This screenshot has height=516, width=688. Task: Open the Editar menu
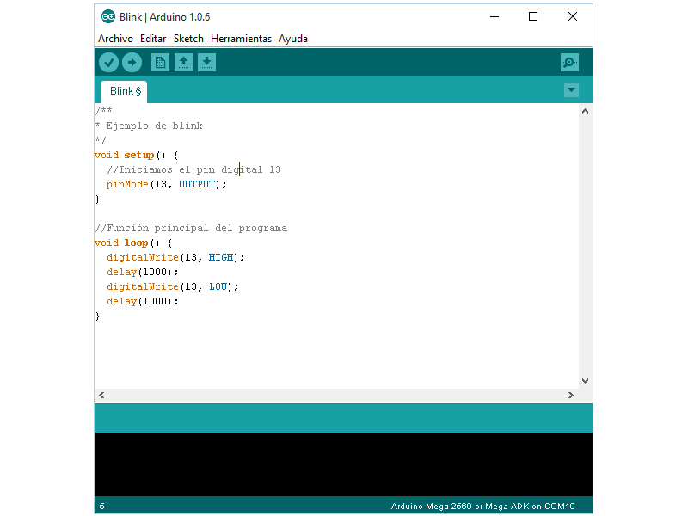click(153, 39)
